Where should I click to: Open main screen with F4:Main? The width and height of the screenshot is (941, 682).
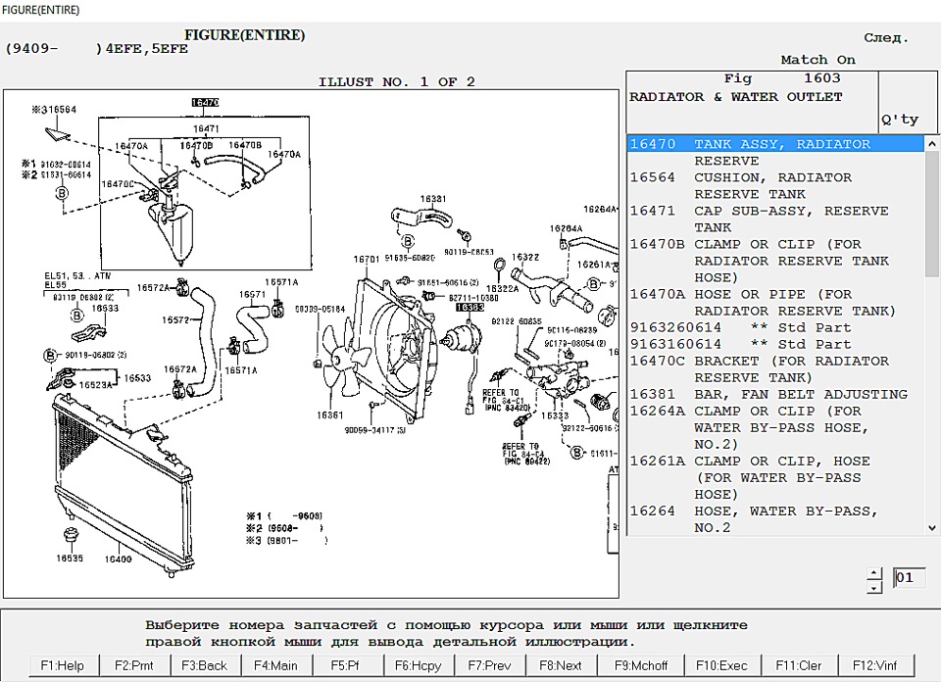point(275,665)
